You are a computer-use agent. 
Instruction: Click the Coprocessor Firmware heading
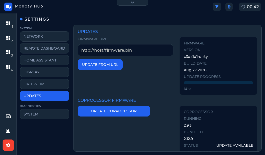pos(107,100)
